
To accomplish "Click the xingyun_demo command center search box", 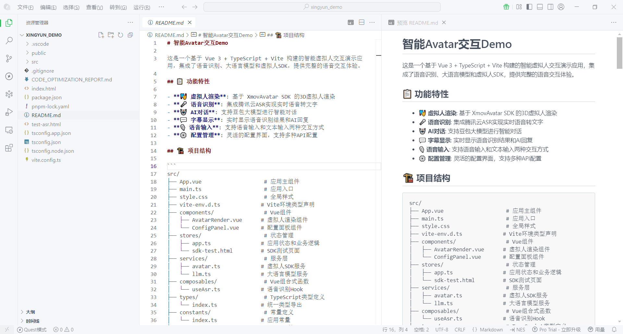I will point(322,7).
